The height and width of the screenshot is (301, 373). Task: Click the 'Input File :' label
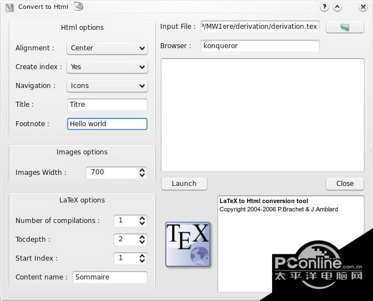(178, 27)
